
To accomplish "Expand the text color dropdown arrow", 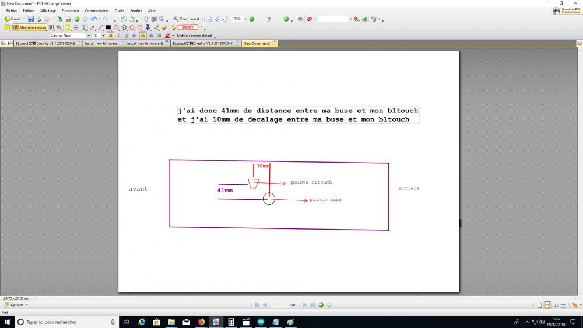I will pos(173,36).
